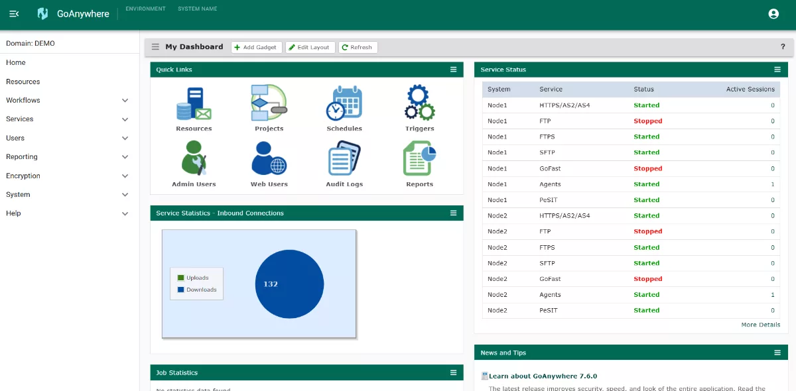Click the Edit Layout button
The width and height of the screenshot is (796, 391).
[310, 48]
